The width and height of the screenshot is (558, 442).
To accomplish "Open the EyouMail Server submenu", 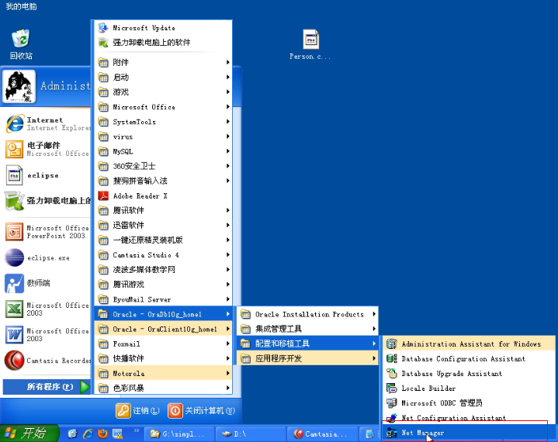I will click(163, 299).
